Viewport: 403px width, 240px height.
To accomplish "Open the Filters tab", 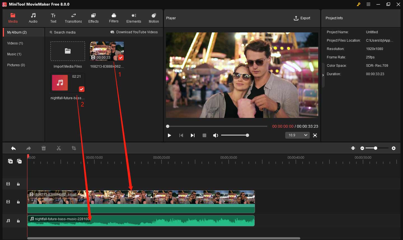I will pos(114,18).
